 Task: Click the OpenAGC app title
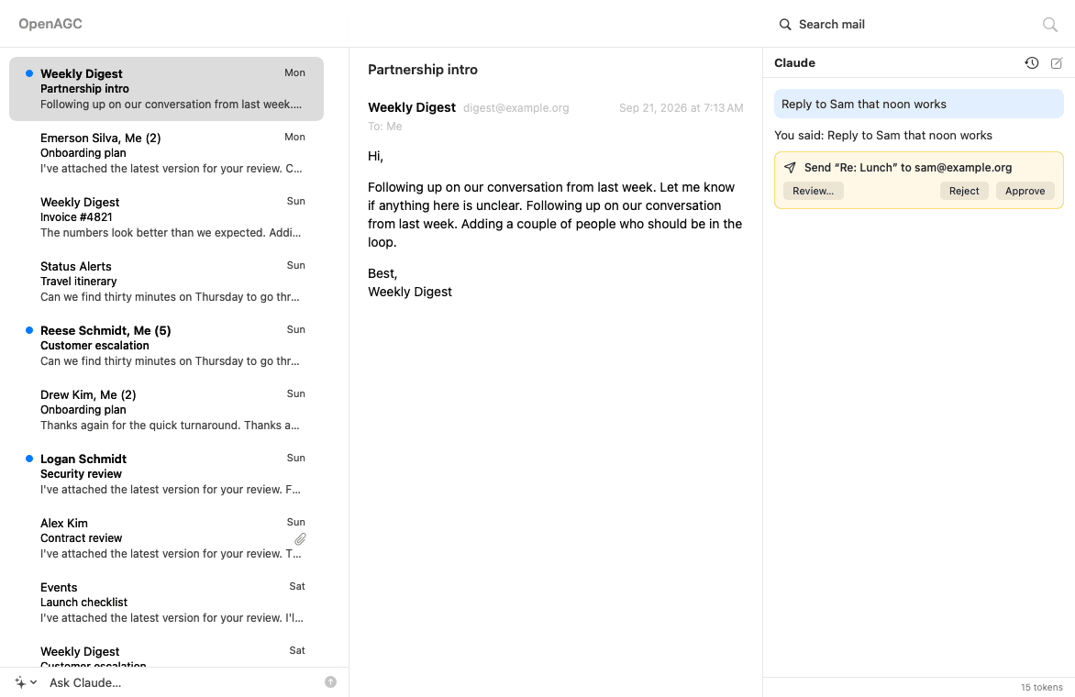tap(50, 24)
